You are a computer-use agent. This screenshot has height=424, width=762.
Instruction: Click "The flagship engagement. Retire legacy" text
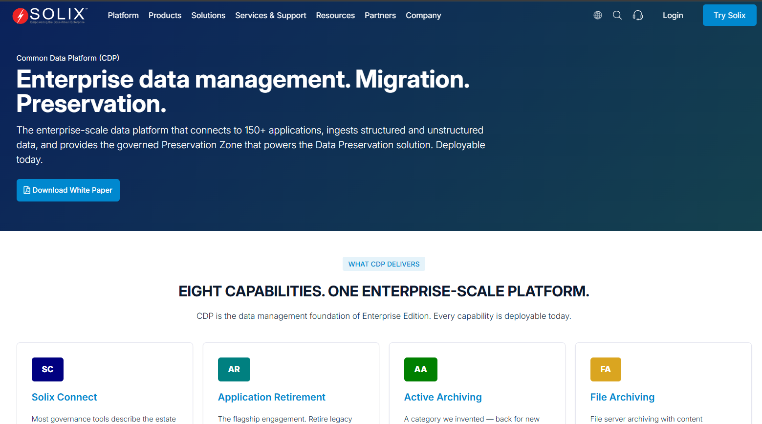pyautogui.click(x=285, y=419)
